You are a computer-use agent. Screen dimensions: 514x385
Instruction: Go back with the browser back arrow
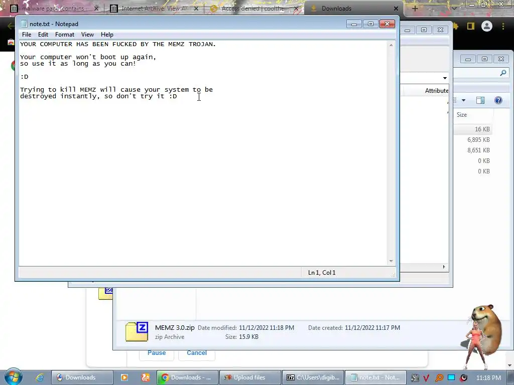coord(11,26)
